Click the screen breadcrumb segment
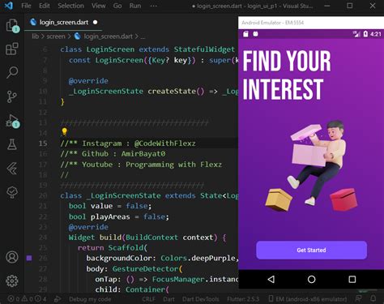Image resolution: width=384 pixels, height=304 pixels. pyautogui.click(x=56, y=36)
